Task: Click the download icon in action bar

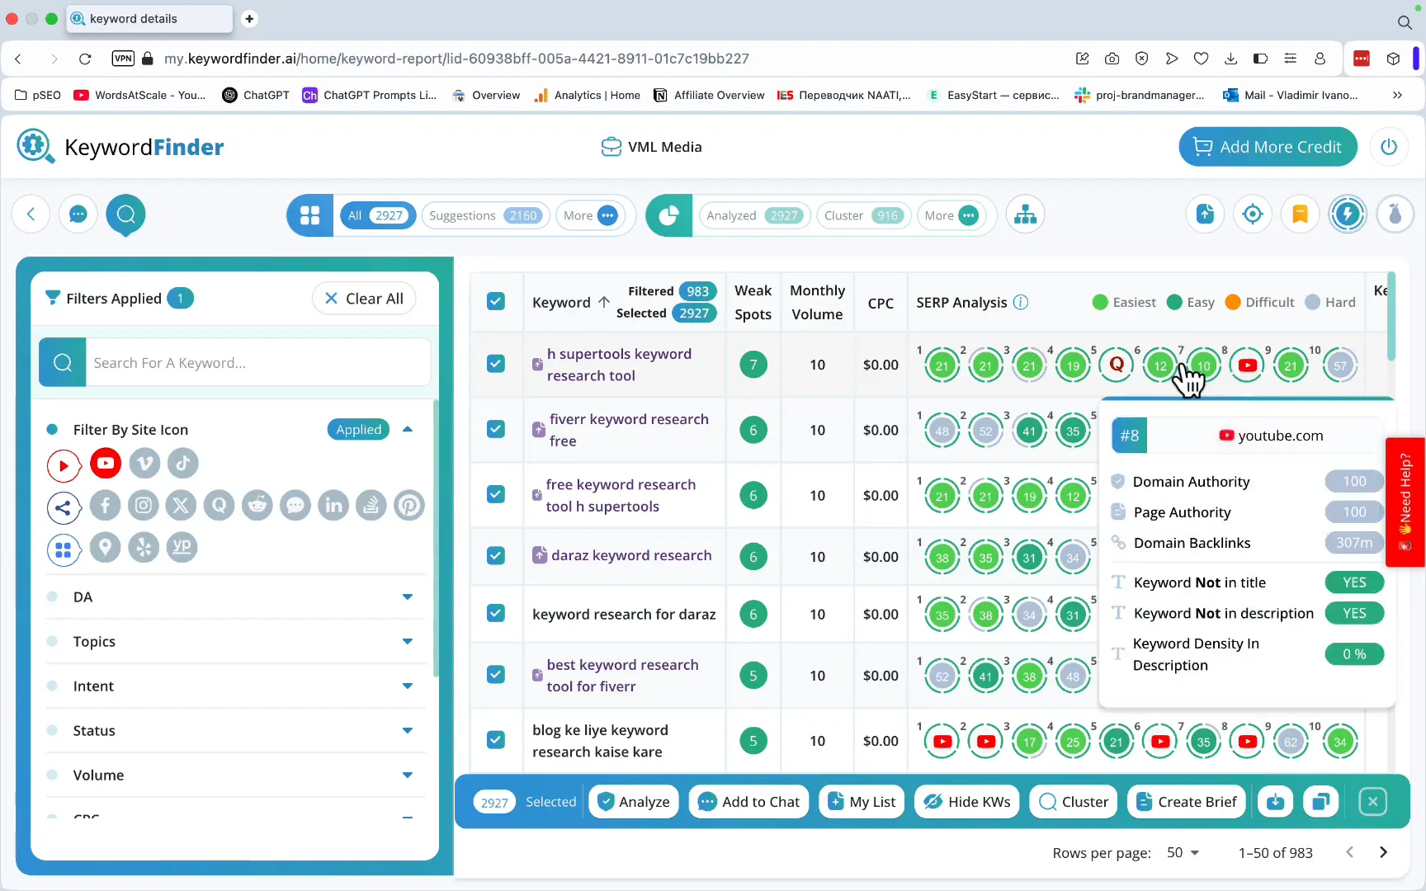Action: tap(1275, 802)
